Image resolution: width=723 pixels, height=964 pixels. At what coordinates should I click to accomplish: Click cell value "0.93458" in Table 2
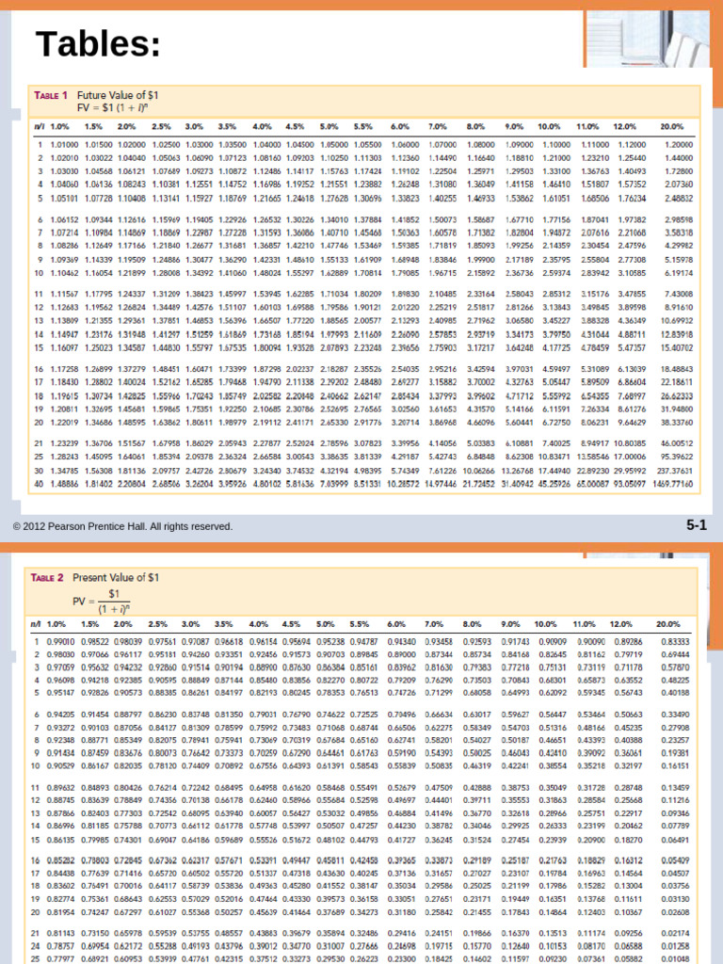[x=439, y=642]
